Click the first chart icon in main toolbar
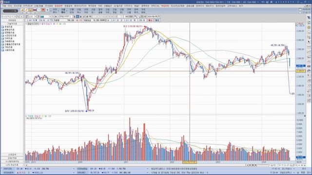The height and width of the screenshot is (175, 312). click(22, 10)
